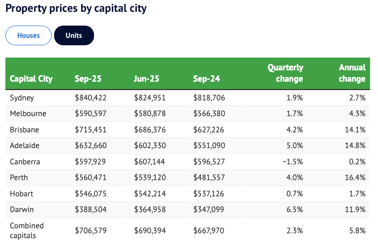Click the Annual change column header
Image resolution: width=378 pixels, height=251 pixels.
[x=352, y=73]
